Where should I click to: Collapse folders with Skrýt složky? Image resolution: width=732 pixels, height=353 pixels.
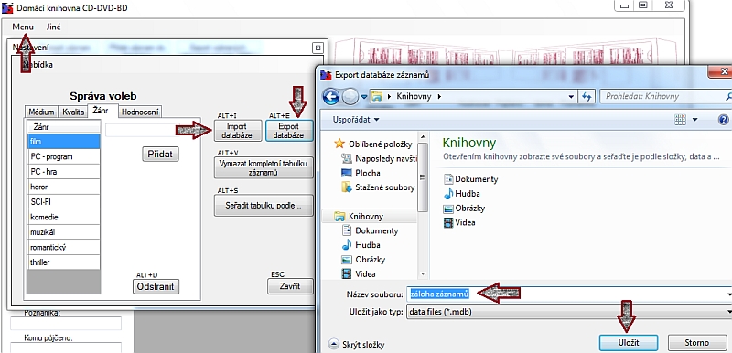(x=357, y=345)
